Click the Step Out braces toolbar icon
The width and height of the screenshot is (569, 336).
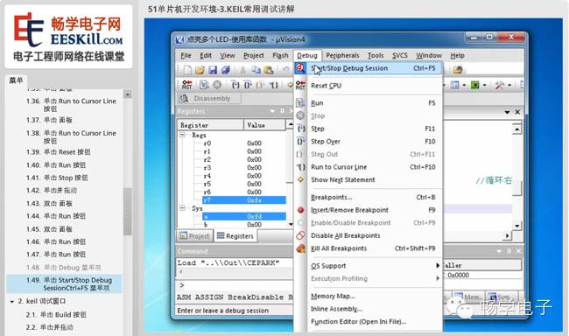(260, 85)
